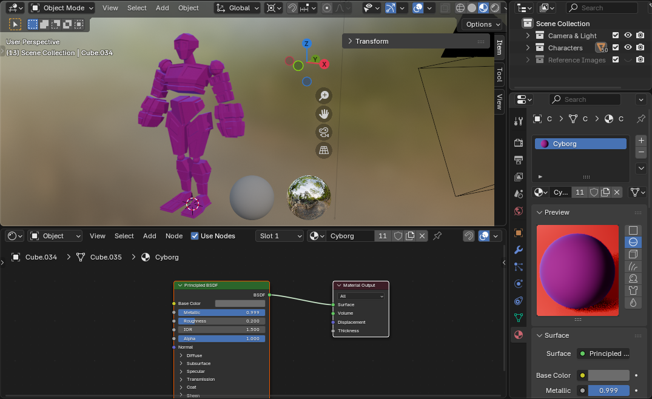Hide Camera & Light collection in viewport

tap(628, 36)
